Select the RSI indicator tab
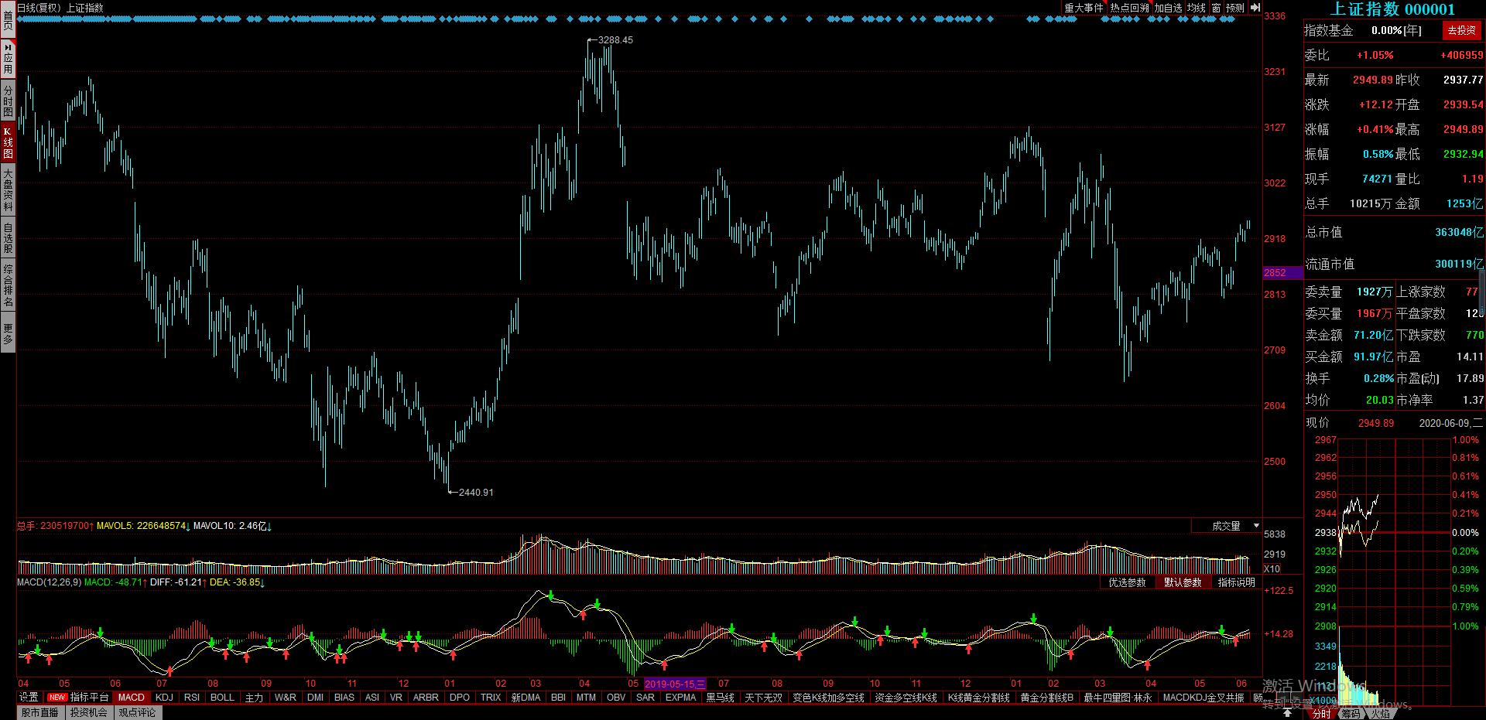This screenshot has width=1486, height=720. click(x=192, y=697)
